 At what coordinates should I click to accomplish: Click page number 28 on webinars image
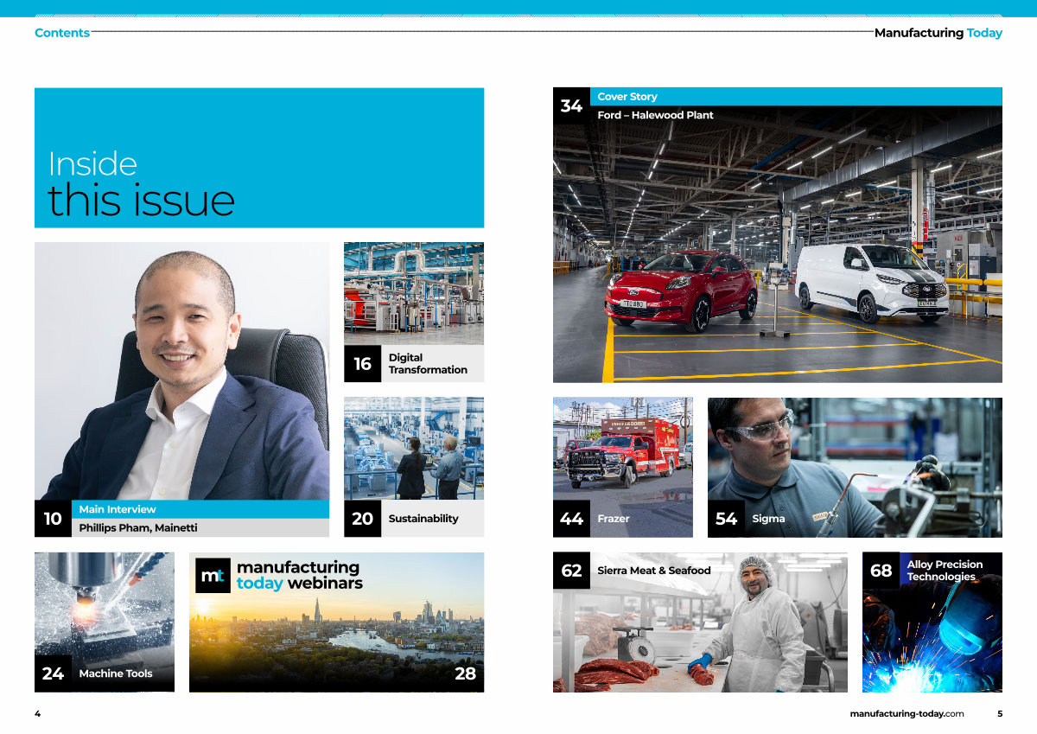(465, 673)
